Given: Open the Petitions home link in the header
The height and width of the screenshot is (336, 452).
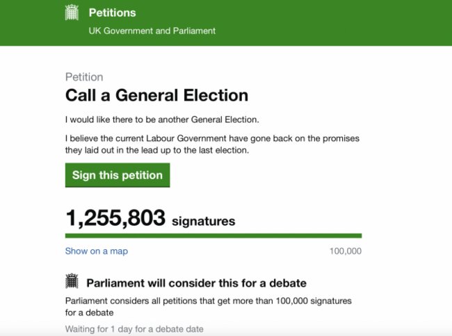Looking at the screenshot, I should coord(112,12).
